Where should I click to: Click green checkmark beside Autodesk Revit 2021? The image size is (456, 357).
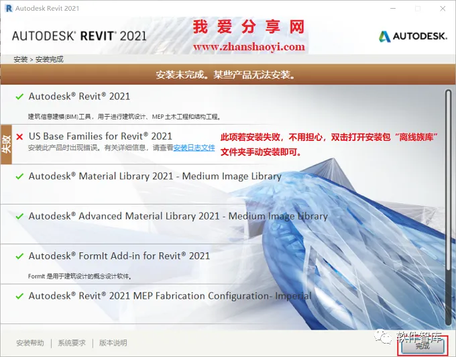[19, 97]
